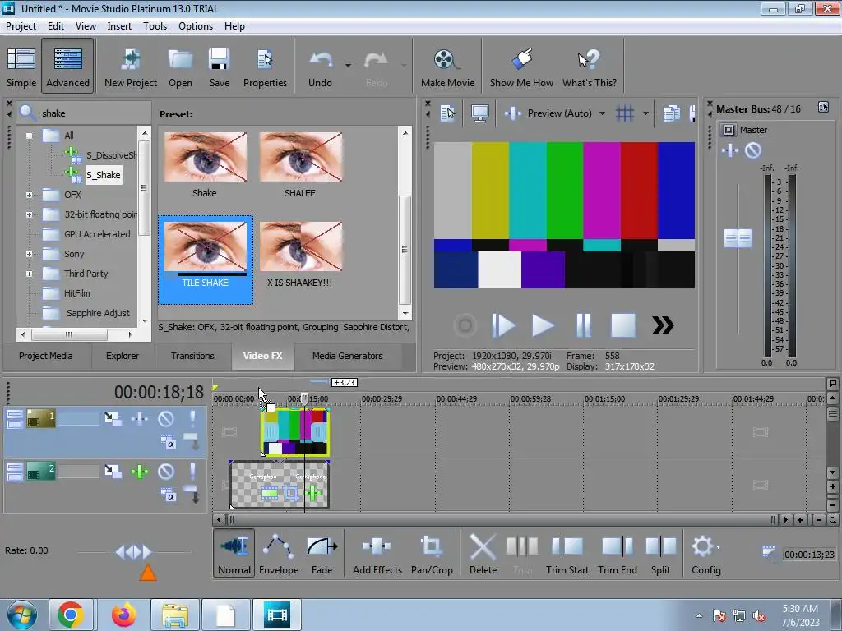Copy snapshot to clipboard icon

click(x=671, y=113)
